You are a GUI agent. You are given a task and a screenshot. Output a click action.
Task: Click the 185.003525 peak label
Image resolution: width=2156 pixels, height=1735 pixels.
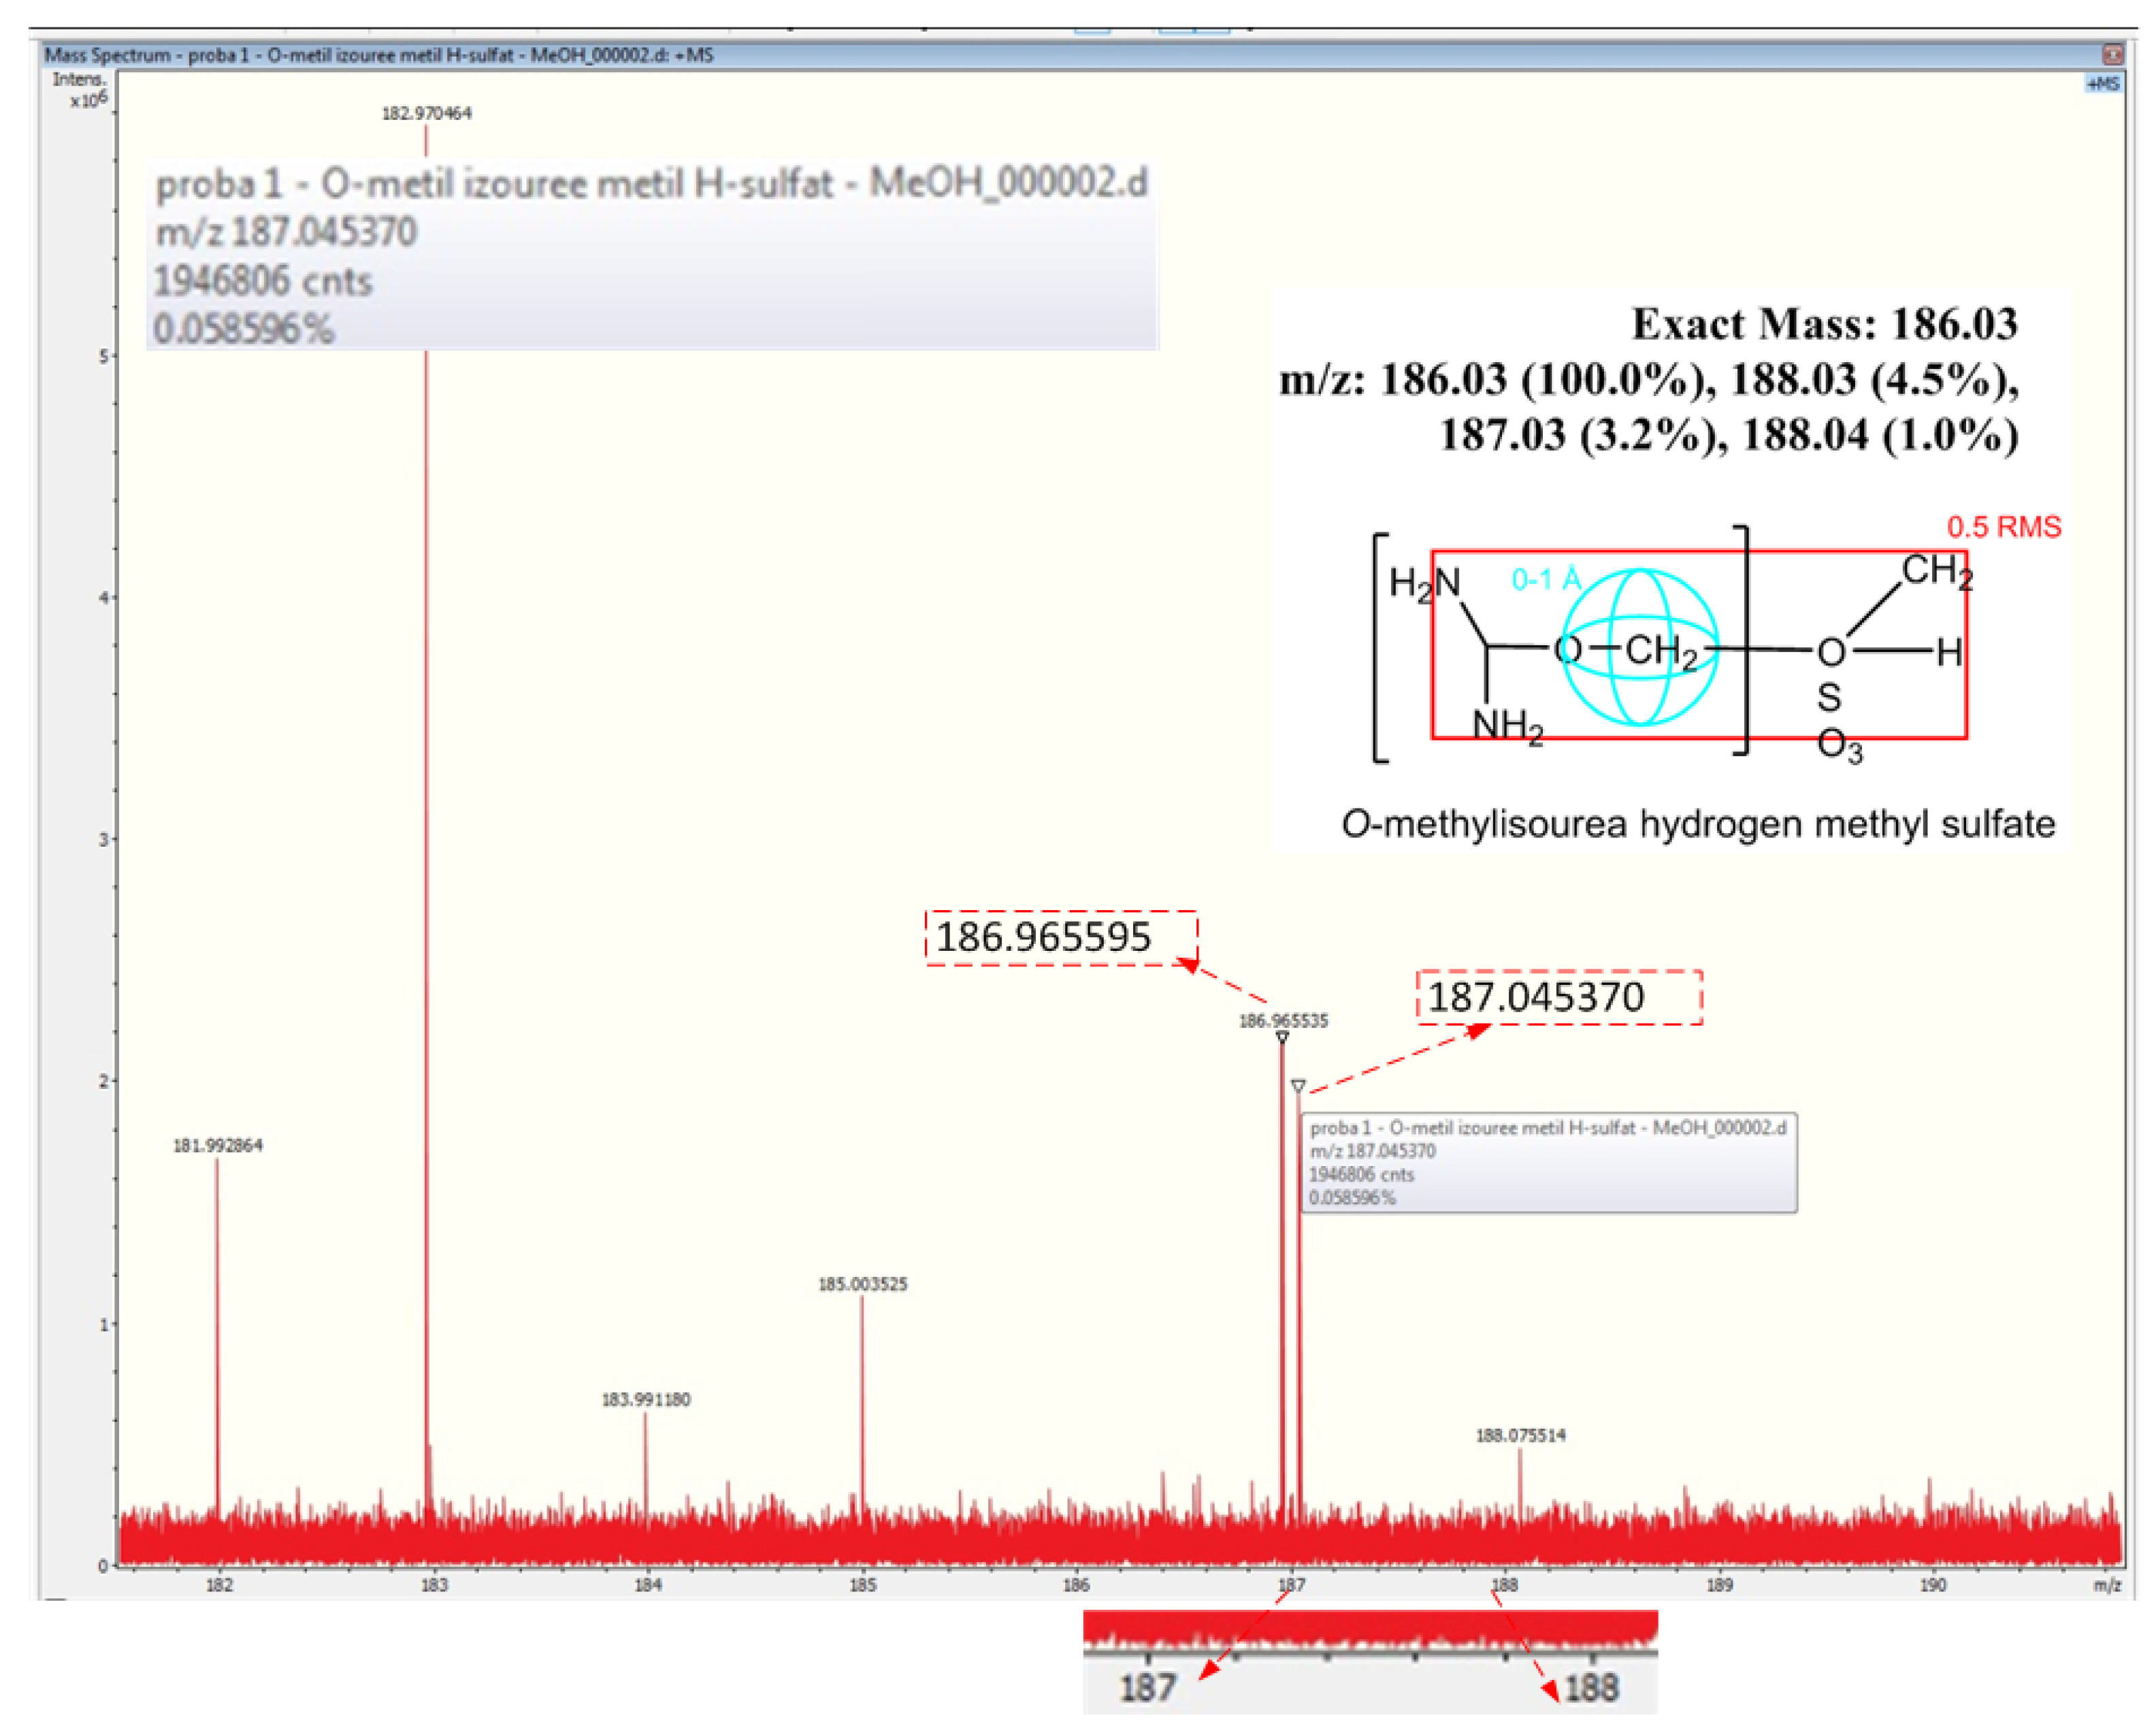pyautogui.click(x=863, y=1284)
